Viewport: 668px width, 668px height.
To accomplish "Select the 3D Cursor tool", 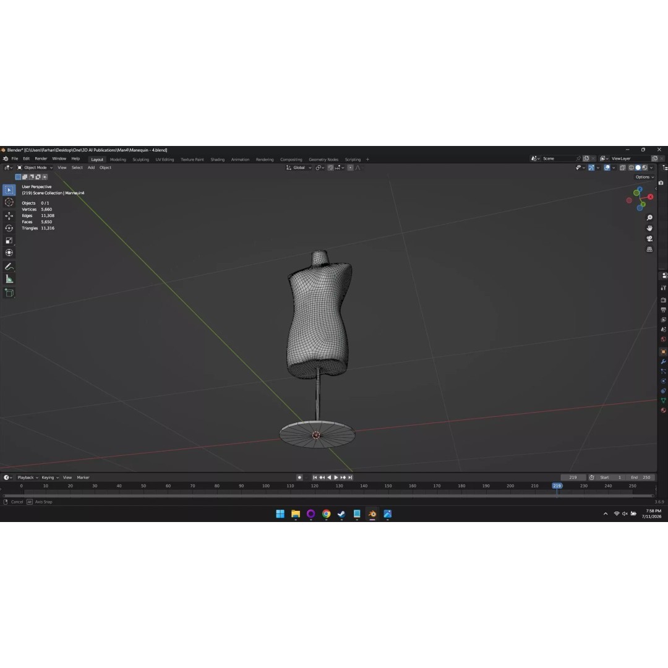I will 9,202.
